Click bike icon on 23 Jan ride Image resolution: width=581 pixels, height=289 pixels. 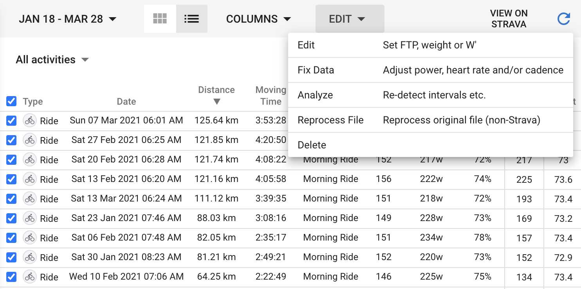coord(29,218)
